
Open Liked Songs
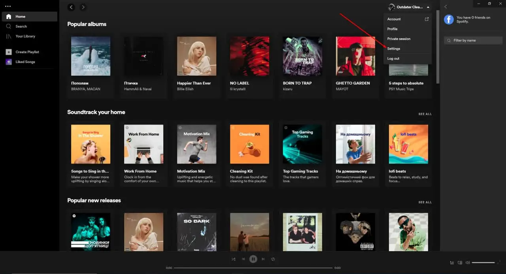click(25, 62)
